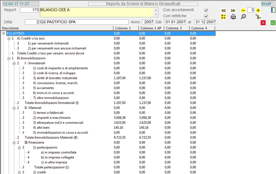Click the Report number field 173

coord(30,10)
